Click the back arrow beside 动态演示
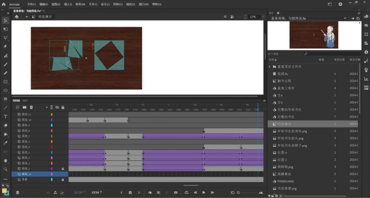Screen dimensions: 370x198 click(x=27, y=17)
